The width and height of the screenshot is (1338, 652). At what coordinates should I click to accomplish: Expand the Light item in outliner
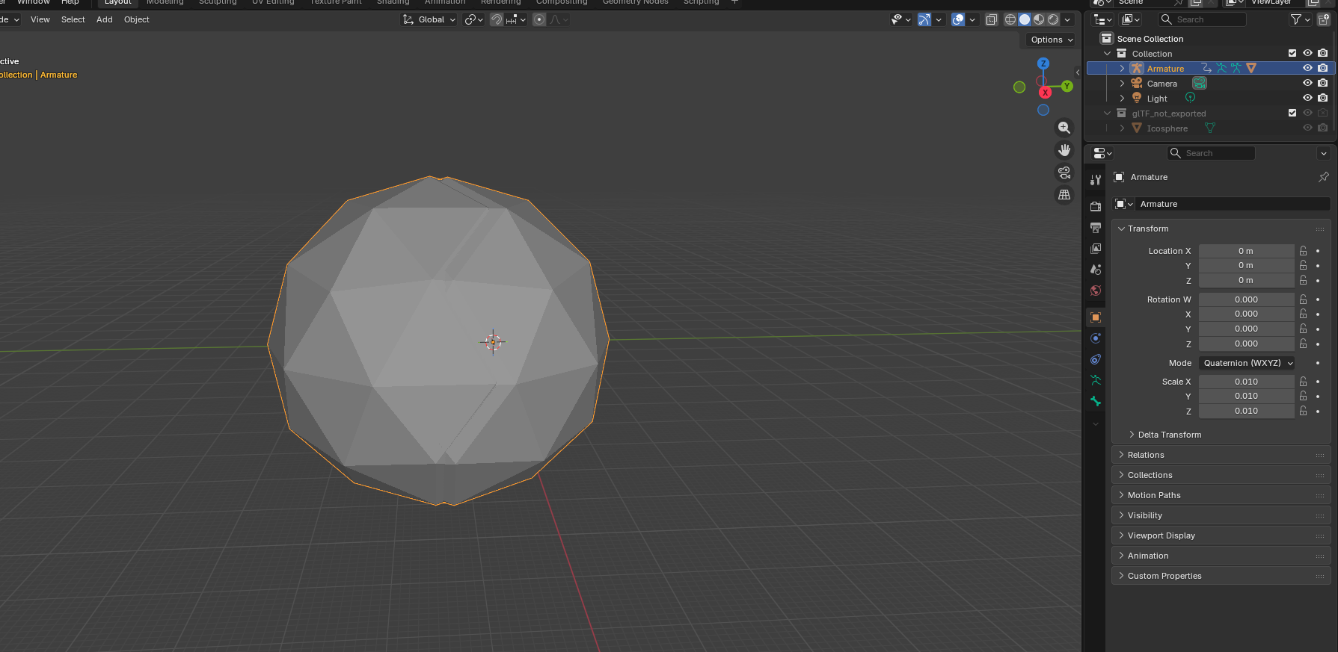pos(1122,99)
